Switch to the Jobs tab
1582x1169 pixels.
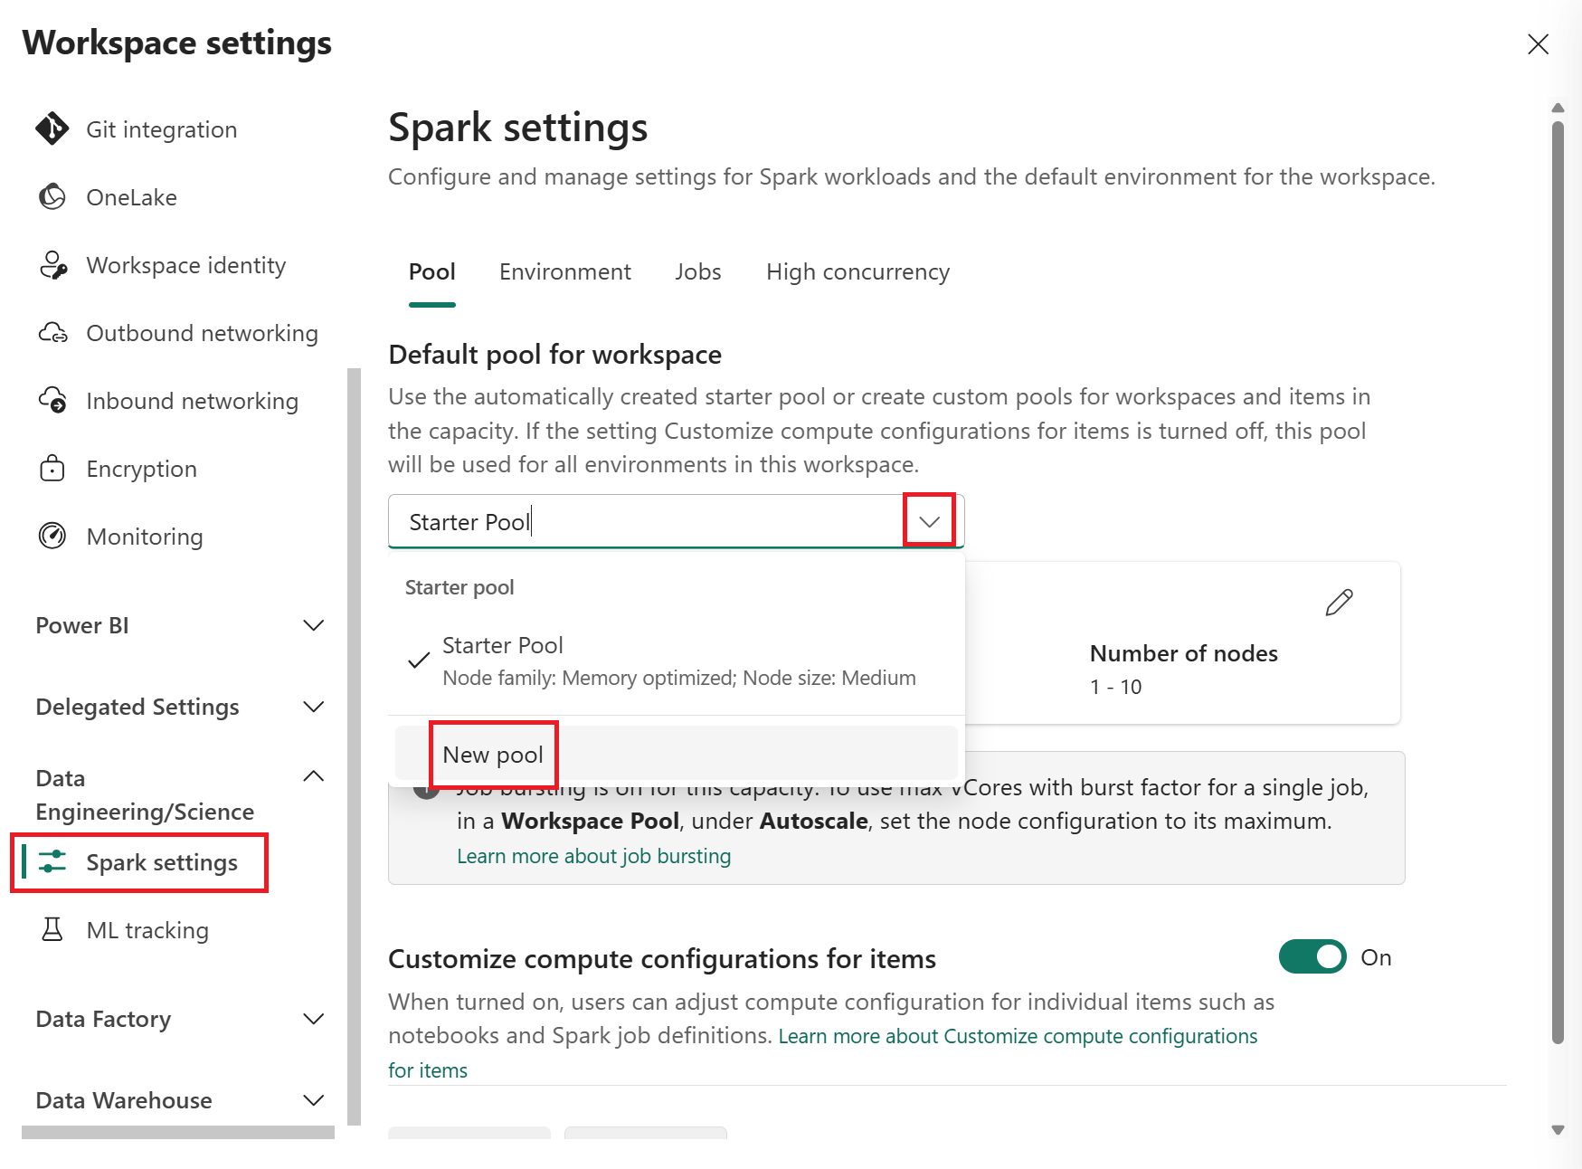pyautogui.click(x=698, y=271)
